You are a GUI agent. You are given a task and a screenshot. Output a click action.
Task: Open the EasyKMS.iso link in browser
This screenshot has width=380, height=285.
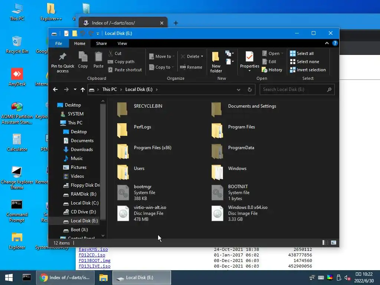coord(93,249)
